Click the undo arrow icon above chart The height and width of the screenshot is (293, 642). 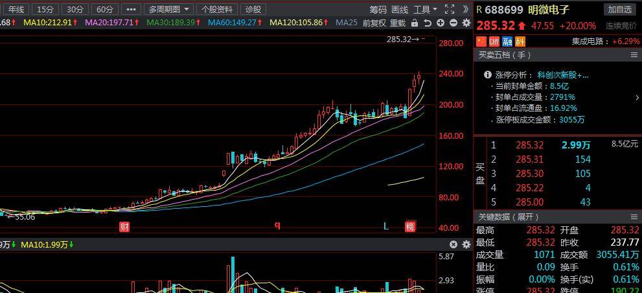click(427, 23)
